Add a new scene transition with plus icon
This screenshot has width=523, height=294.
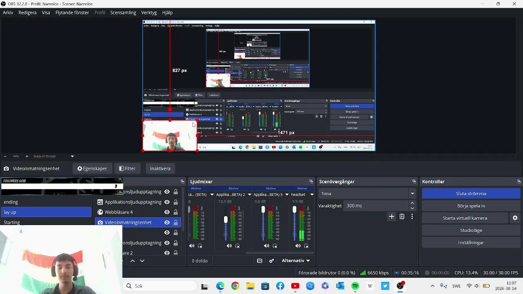click(x=391, y=216)
